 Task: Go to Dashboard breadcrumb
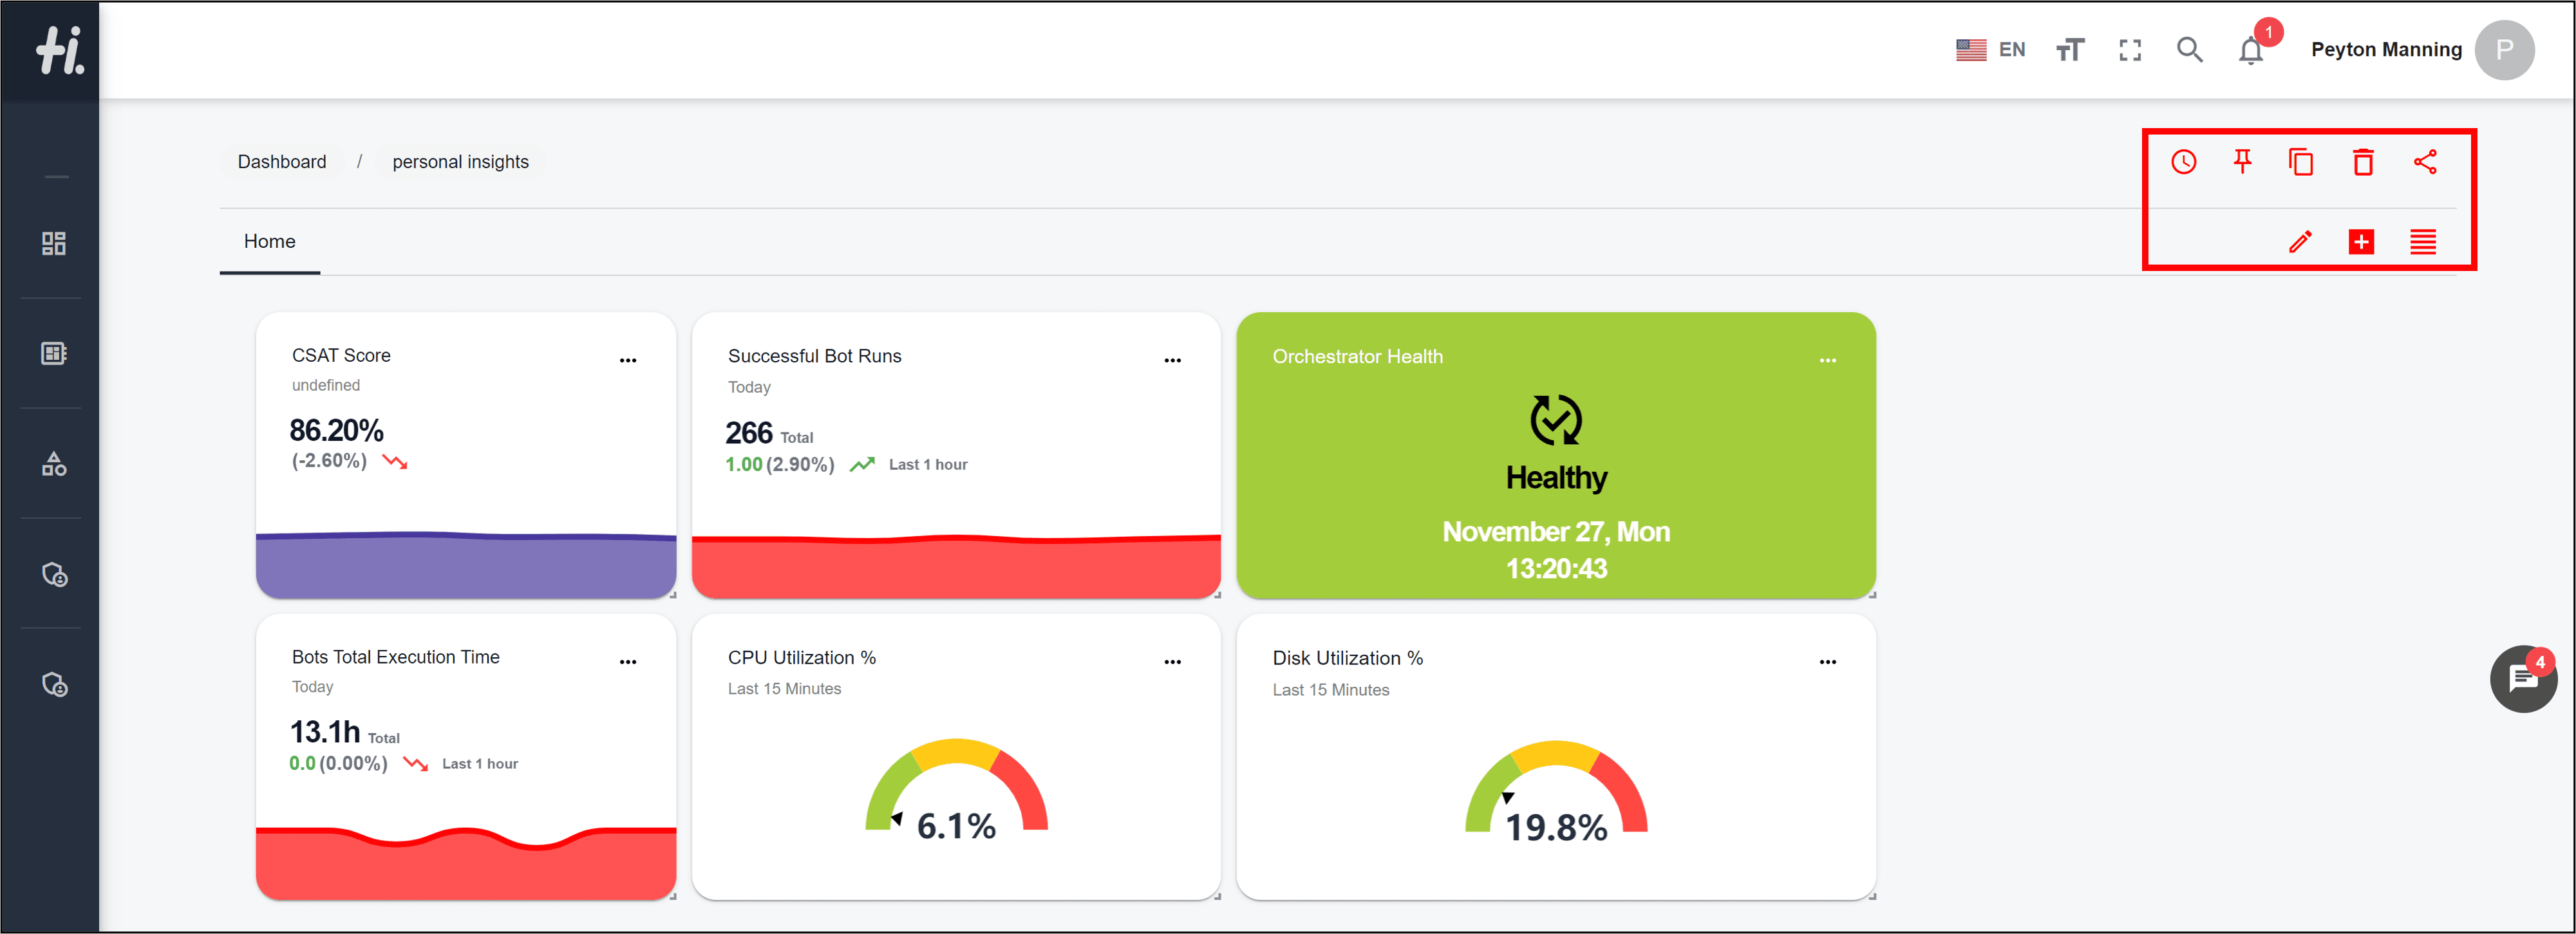pyautogui.click(x=282, y=162)
